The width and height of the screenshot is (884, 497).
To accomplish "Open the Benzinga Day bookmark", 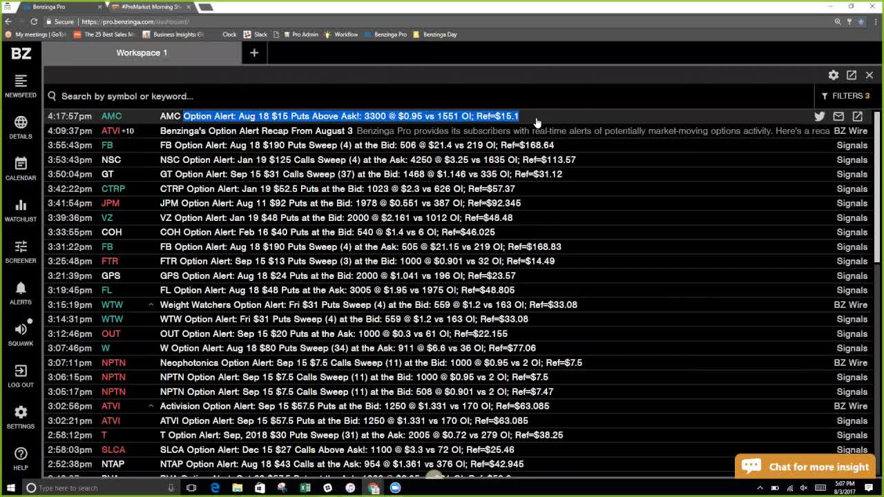I will tap(434, 35).
